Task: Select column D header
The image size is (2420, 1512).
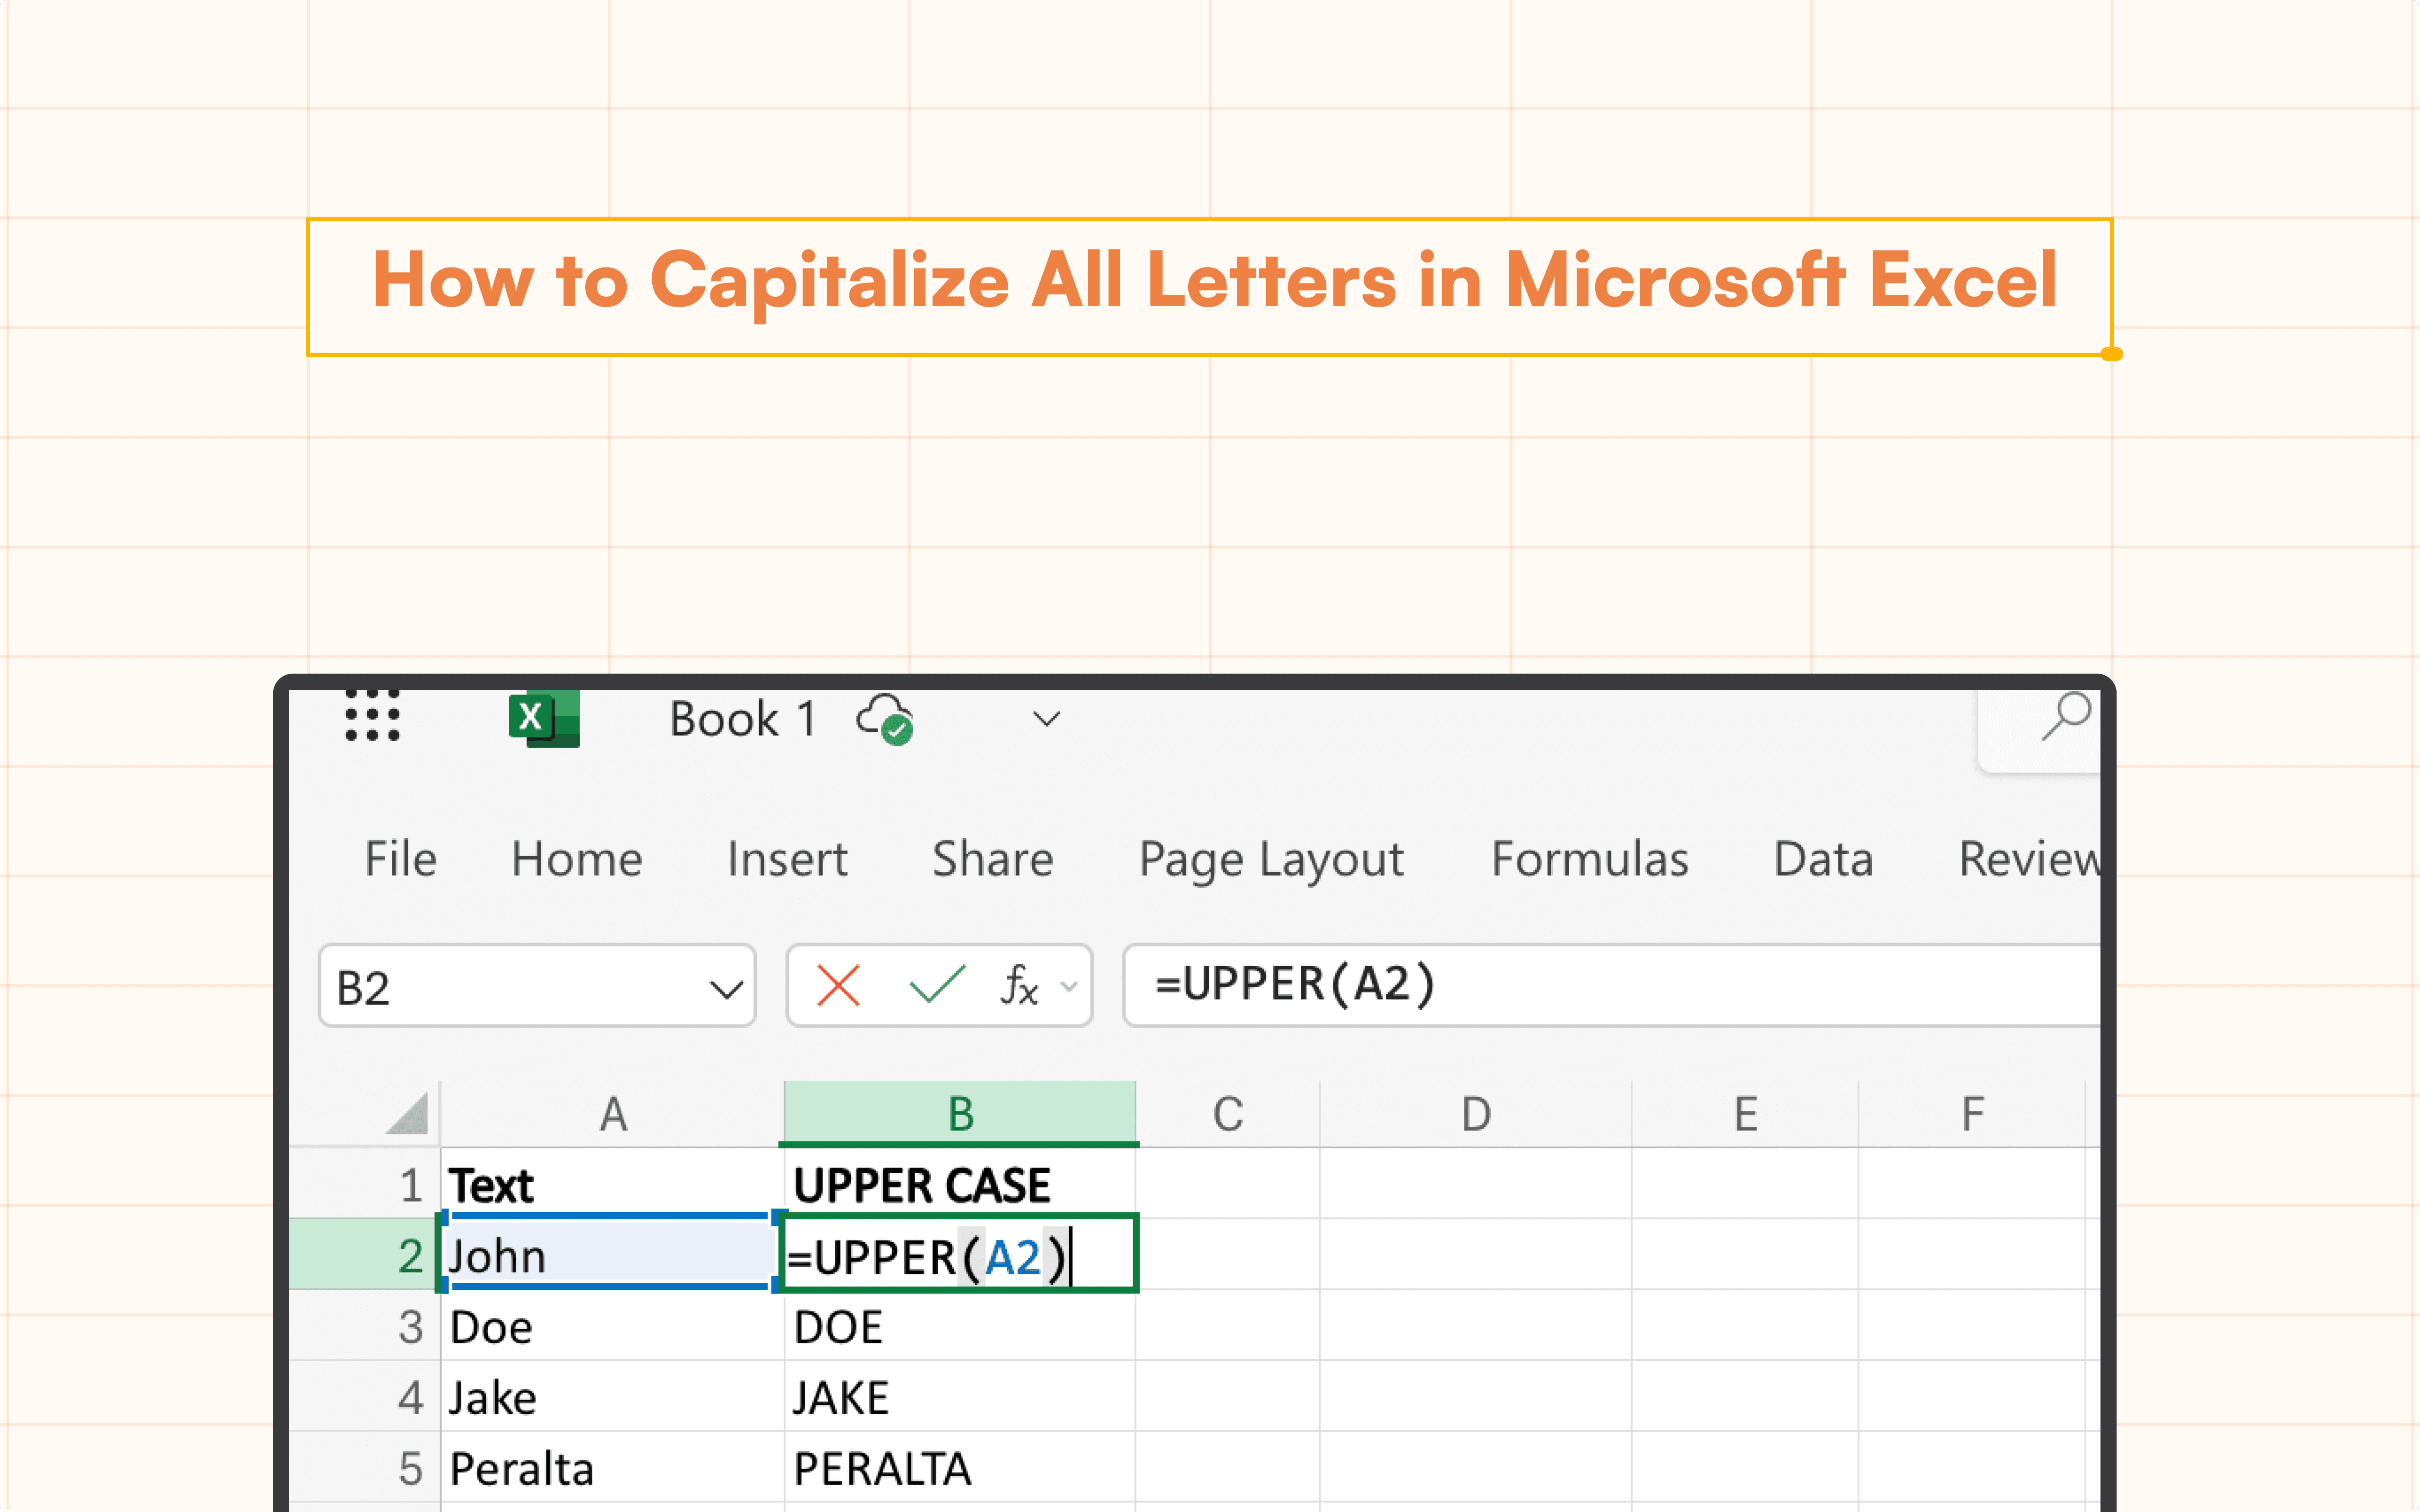Action: [1476, 1113]
